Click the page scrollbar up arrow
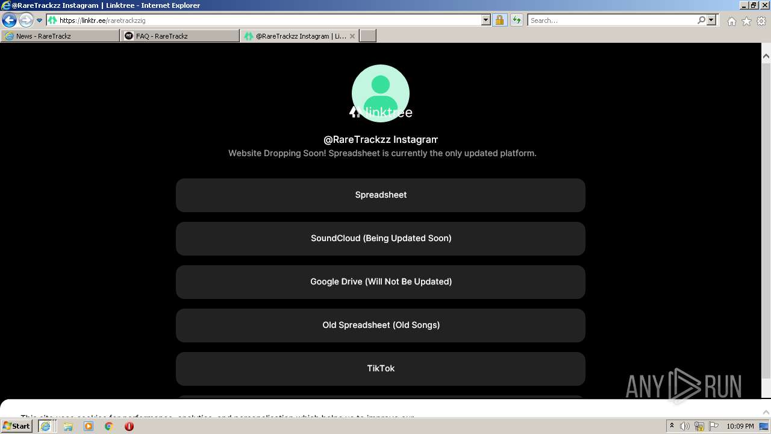 [x=766, y=56]
